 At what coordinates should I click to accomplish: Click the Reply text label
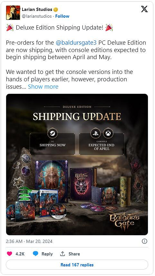coord(47,254)
